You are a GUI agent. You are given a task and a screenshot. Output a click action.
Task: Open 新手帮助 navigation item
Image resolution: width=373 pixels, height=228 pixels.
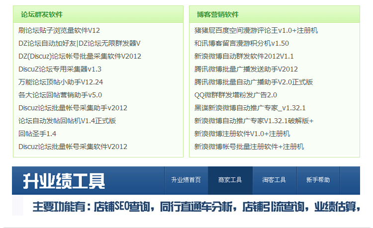pyautogui.click(x=318, y=180)
